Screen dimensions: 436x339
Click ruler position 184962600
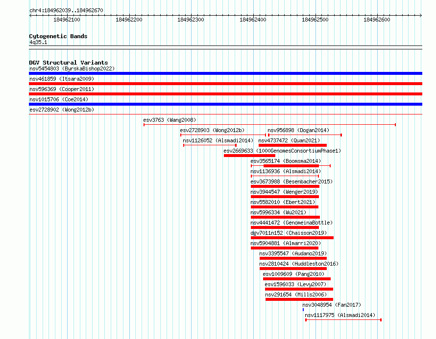pyautogui.click(x=377, y=20)
